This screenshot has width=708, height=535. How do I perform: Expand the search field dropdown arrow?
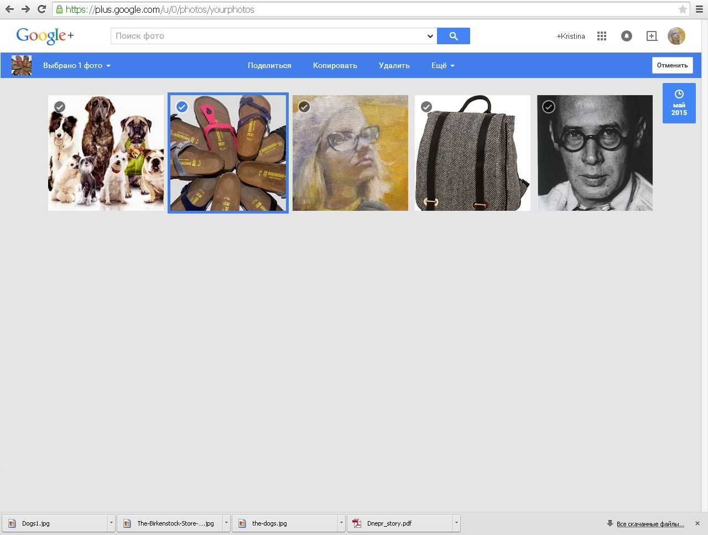click(430, 36)
